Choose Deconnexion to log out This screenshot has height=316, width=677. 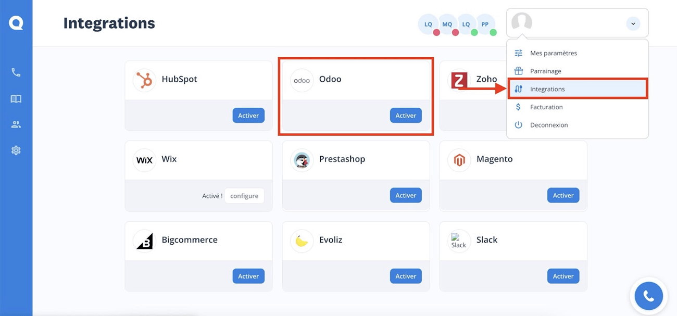pos(578,125)
